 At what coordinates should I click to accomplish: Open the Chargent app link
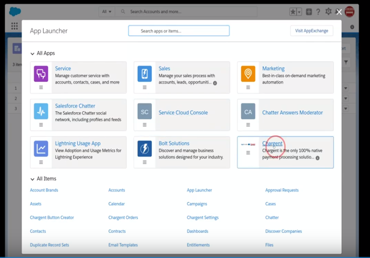273,144
